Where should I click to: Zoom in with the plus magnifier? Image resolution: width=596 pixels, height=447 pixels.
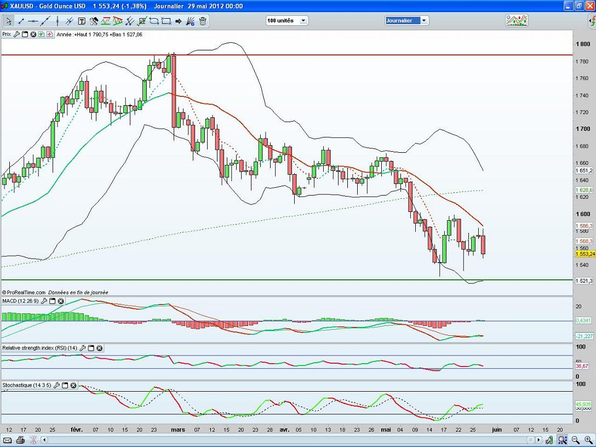[563, 440]
